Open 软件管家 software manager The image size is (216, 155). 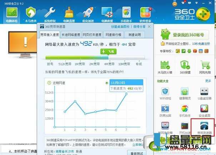point(145,15)
